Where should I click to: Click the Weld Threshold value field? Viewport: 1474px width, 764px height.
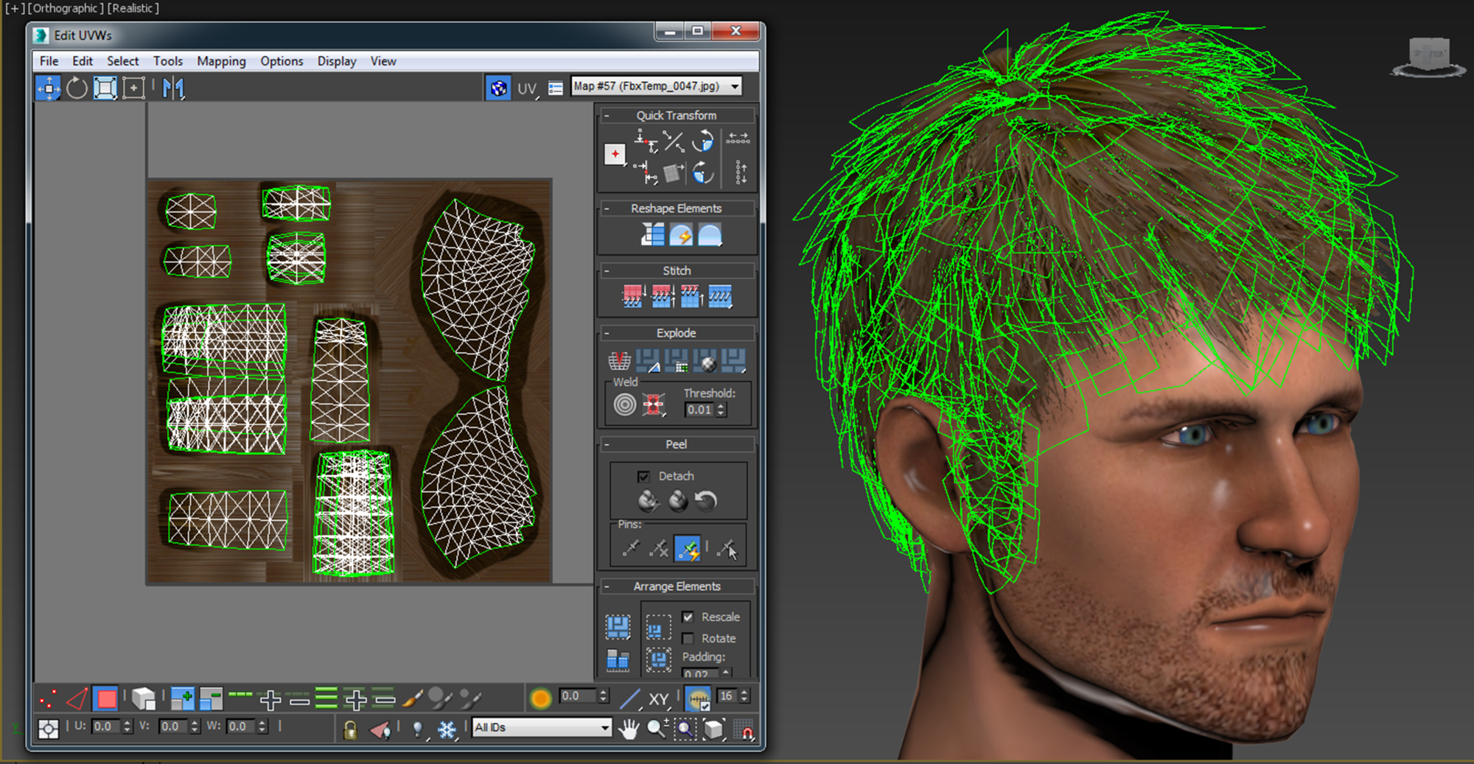699,410
